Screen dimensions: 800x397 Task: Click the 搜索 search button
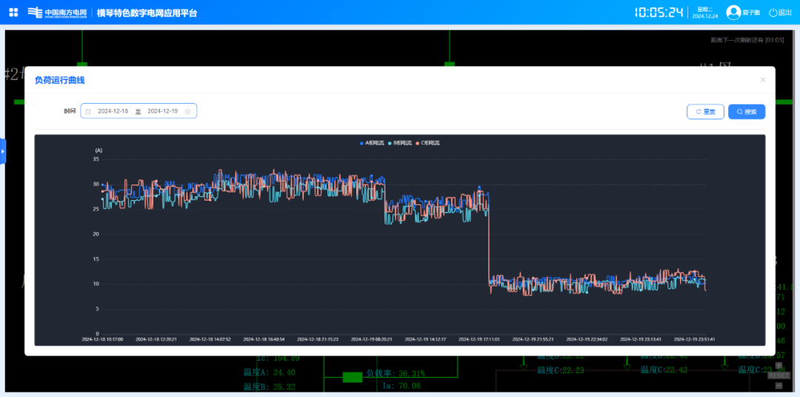tap(747, 112)
